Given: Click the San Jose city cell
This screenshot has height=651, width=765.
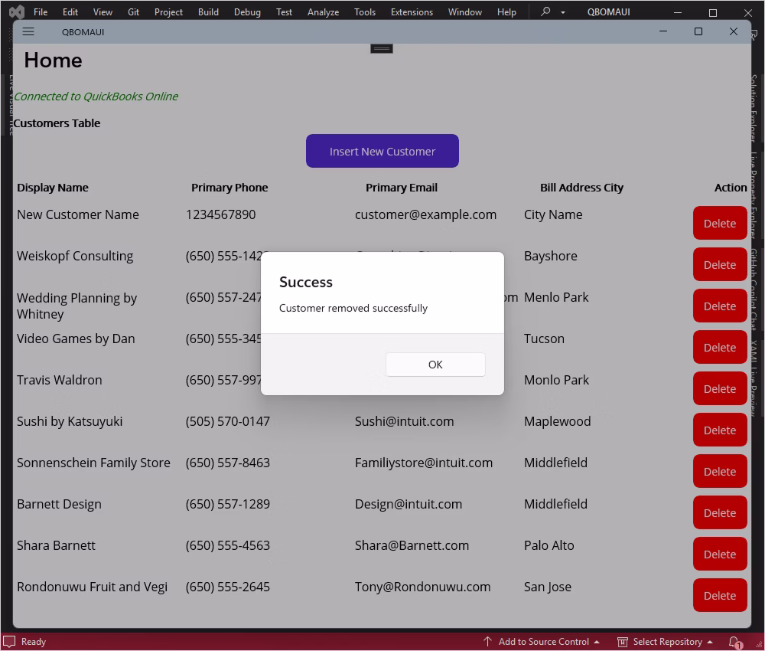Looking at the screenshot, I should [x=548, y=587].
